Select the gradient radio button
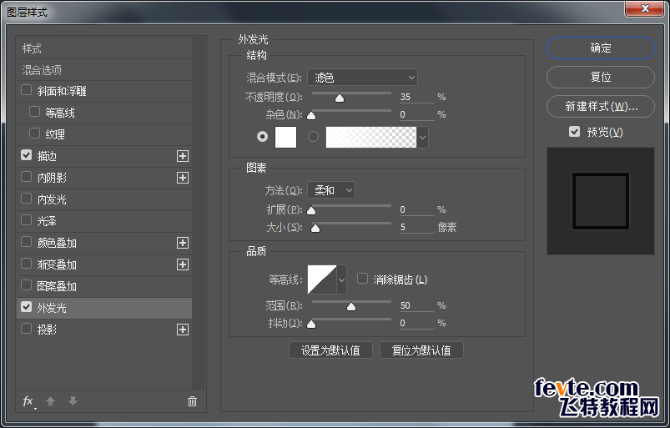Screen dimensions: 670x428 point(313,136)
